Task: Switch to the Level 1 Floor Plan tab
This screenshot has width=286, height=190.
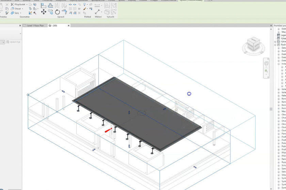Action: pos(36,25)
